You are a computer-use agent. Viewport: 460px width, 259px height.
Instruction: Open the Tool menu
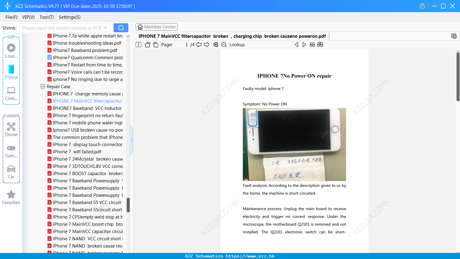pos(47,17)
